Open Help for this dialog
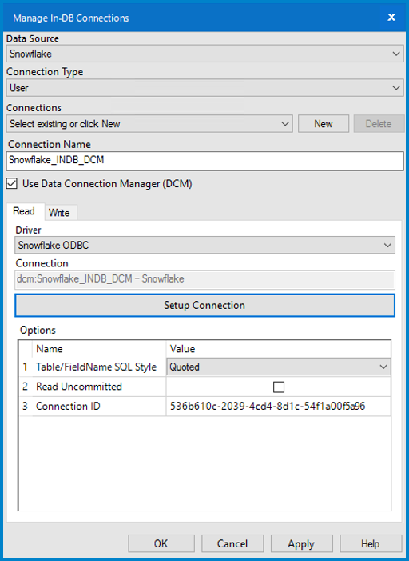This screenshot has width=409, height=561. (x=371, y=544)
